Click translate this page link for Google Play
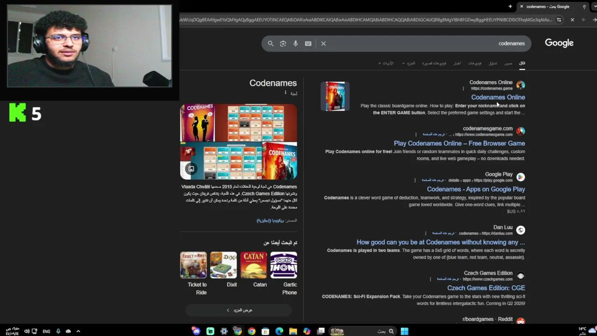597x336 pixels. pyautogui.click(x=433, y=180)
